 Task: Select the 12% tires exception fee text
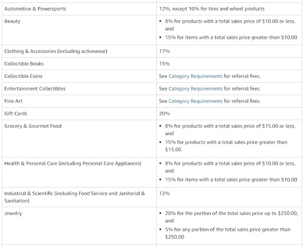(x=212, y=9)
